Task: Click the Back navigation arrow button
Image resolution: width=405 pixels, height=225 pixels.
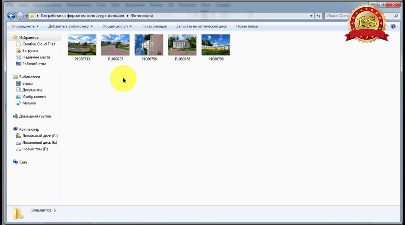Action: coord(11,16)
